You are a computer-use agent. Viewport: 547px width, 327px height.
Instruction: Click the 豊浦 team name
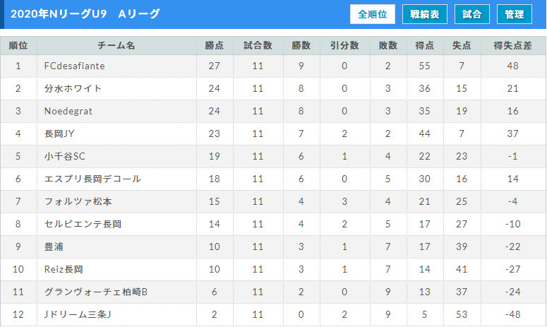[x=54, y=246]
